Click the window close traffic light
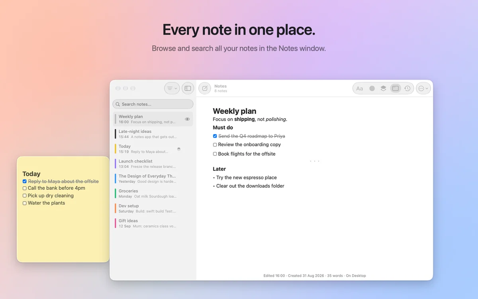The height and width of the screenshot is (299, 478). tap(118, 88)
